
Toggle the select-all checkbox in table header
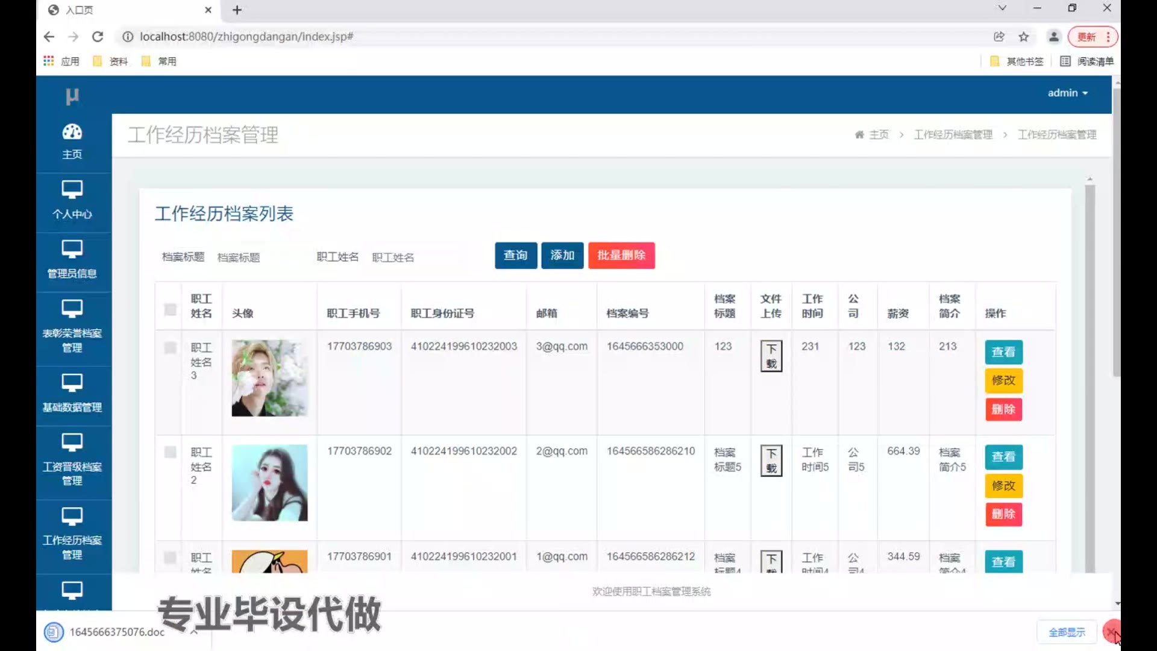tap(170, 309)
